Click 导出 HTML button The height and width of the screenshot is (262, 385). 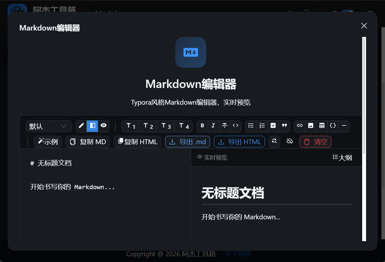pos(240,142)
